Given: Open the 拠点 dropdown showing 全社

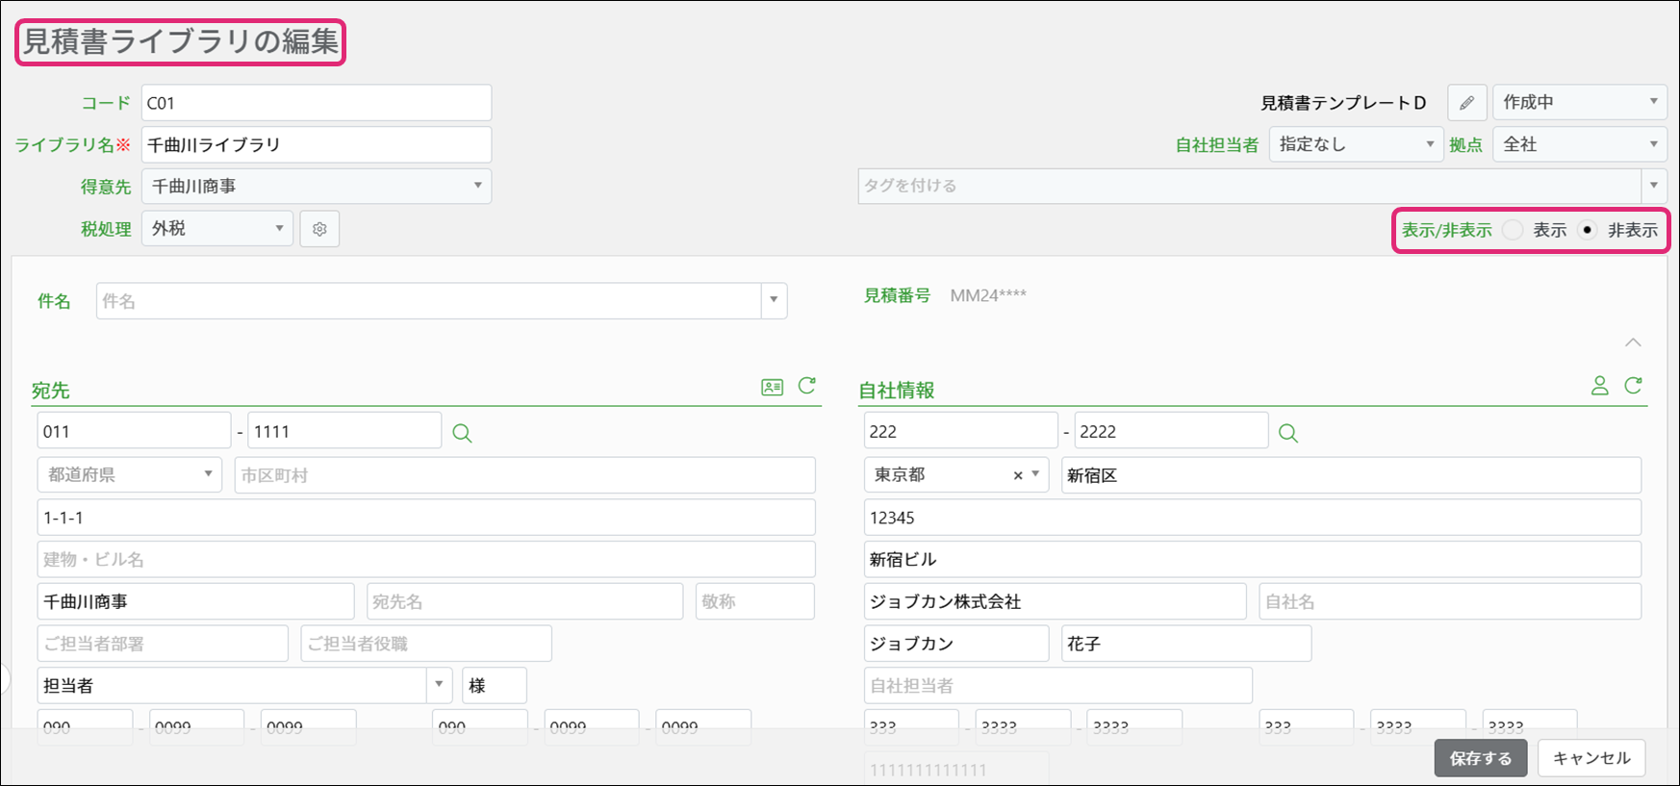Looking at the screenshot, I should tap(1579, 144).
